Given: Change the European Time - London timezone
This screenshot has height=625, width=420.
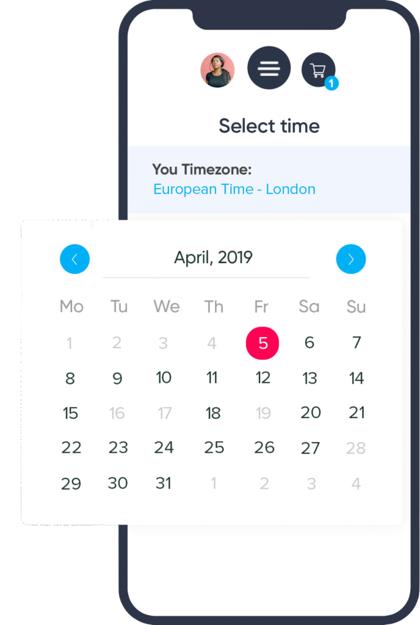Looking at the screenshot, I should coord(234,189).
